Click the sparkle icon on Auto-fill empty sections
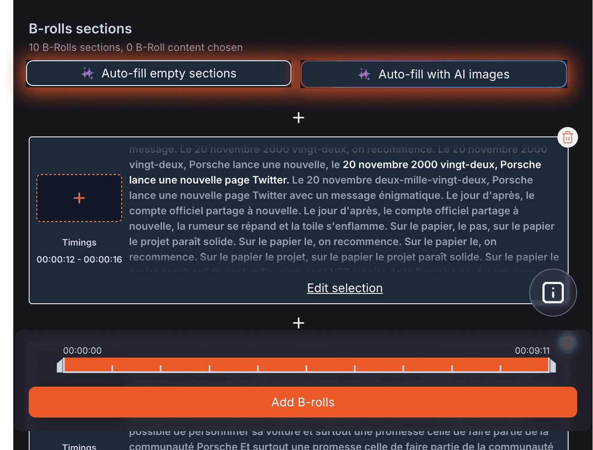Image resolution: width=593 pixels, height=450 pixels. click(x=88, y=73)
